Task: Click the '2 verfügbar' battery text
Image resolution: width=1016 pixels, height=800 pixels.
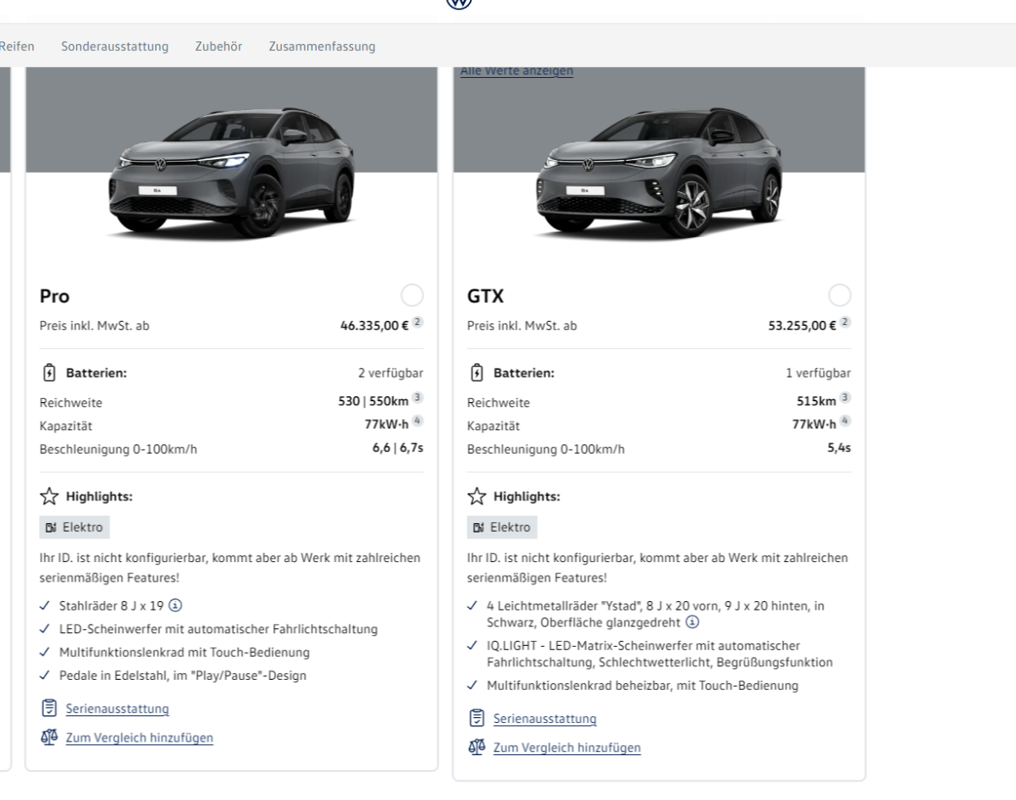Action: (x=390, y=372)
